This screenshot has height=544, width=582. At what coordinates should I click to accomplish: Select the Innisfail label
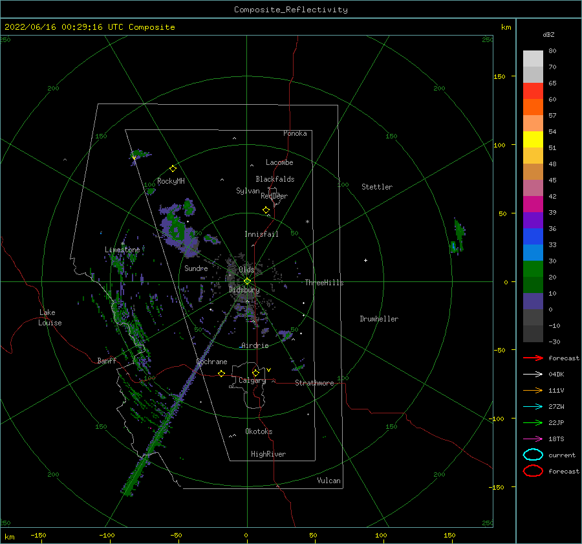point(261,234)
